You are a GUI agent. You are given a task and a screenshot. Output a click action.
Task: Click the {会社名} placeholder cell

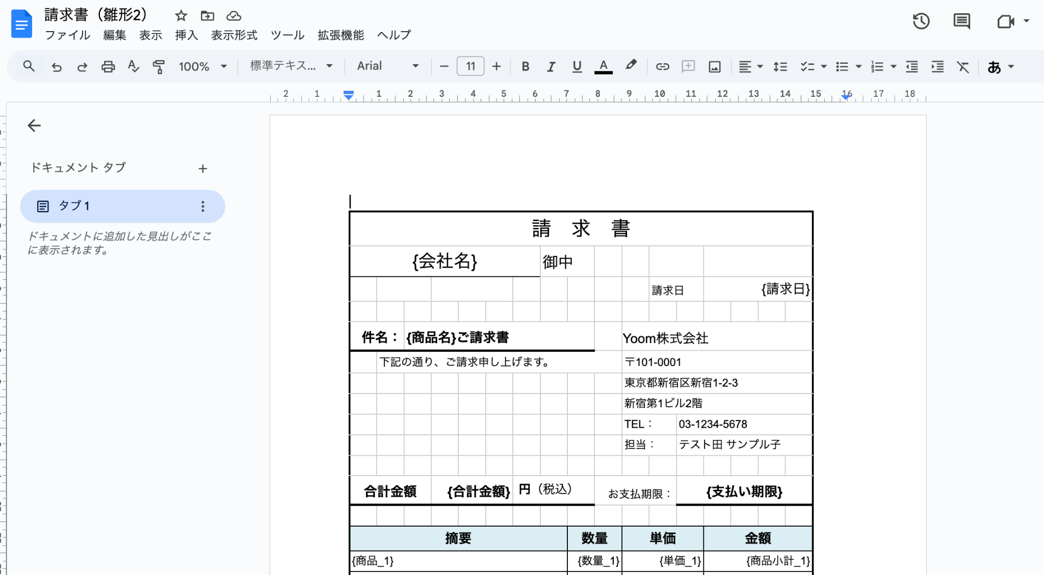click(x=445, y=262)
